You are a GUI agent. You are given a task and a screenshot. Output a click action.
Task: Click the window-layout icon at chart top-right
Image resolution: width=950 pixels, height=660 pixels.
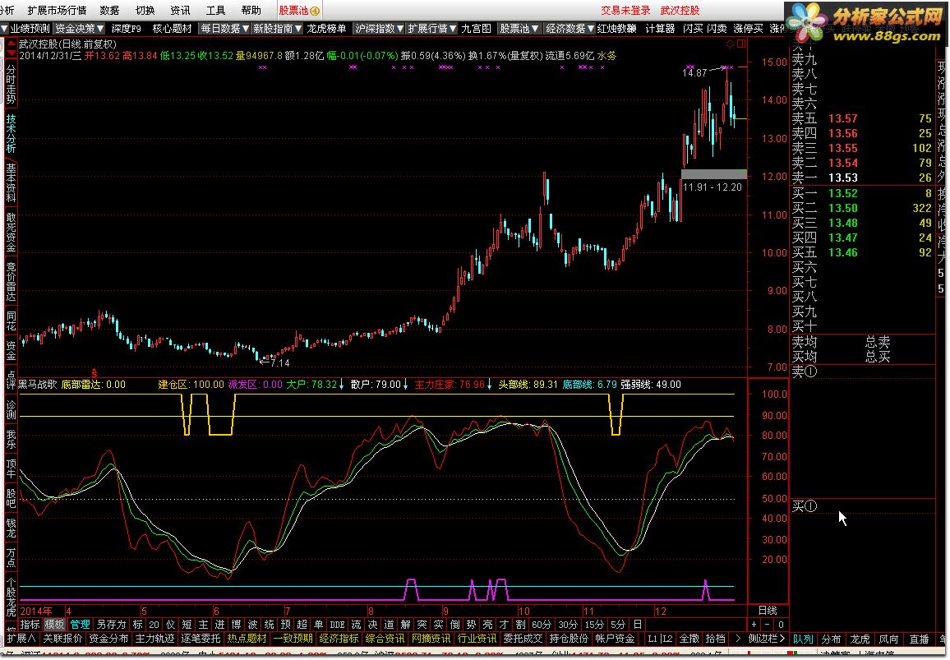tap(741, 44)
